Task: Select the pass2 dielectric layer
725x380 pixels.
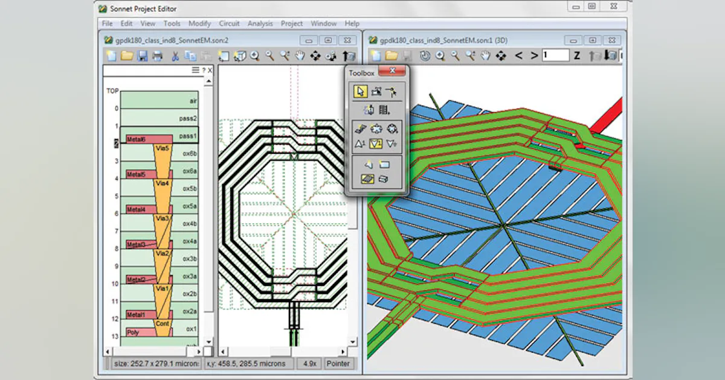Action: coord(159,118)
